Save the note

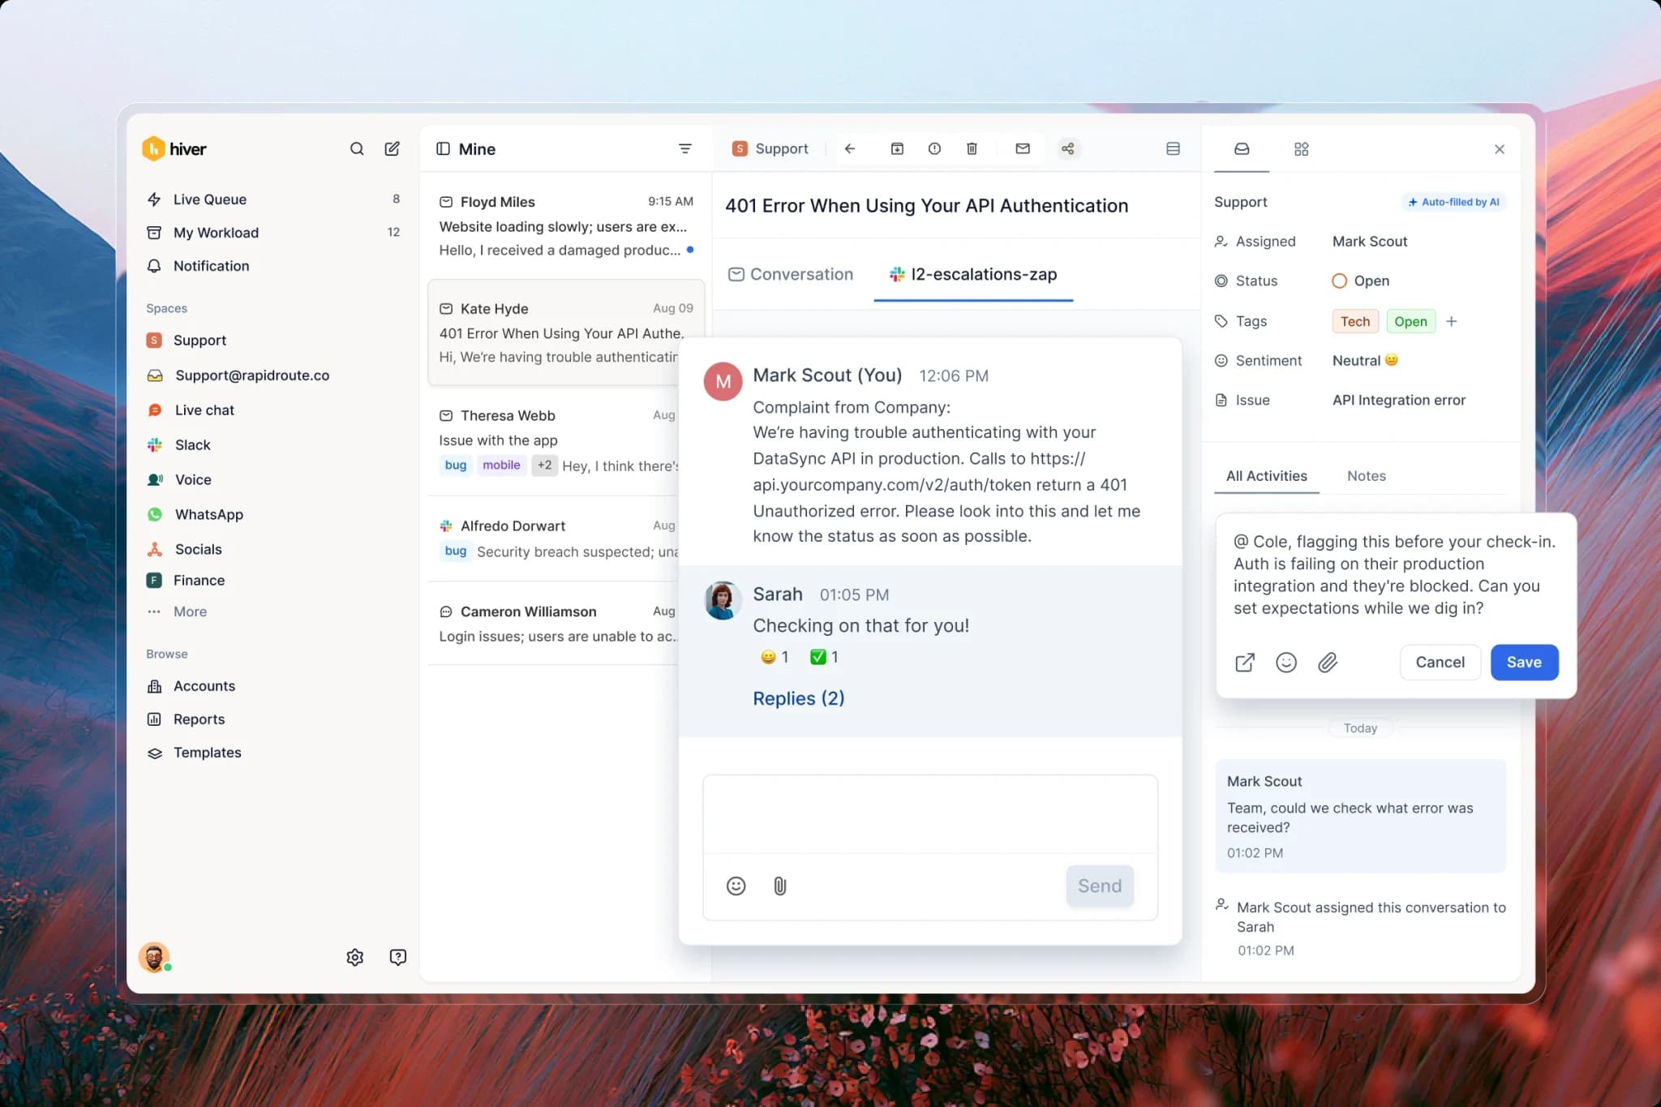[1524, 662]
